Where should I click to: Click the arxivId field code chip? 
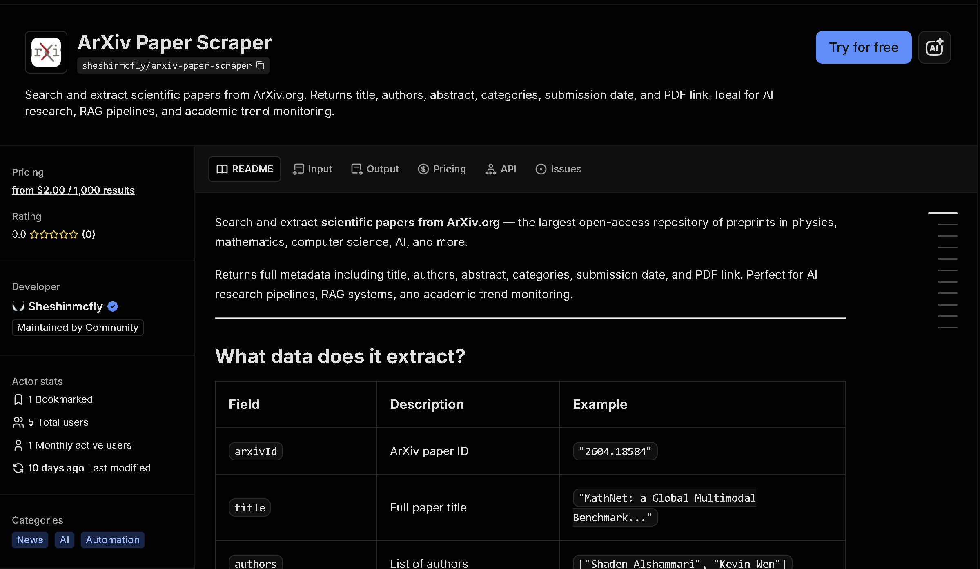(x=256, y=451)
